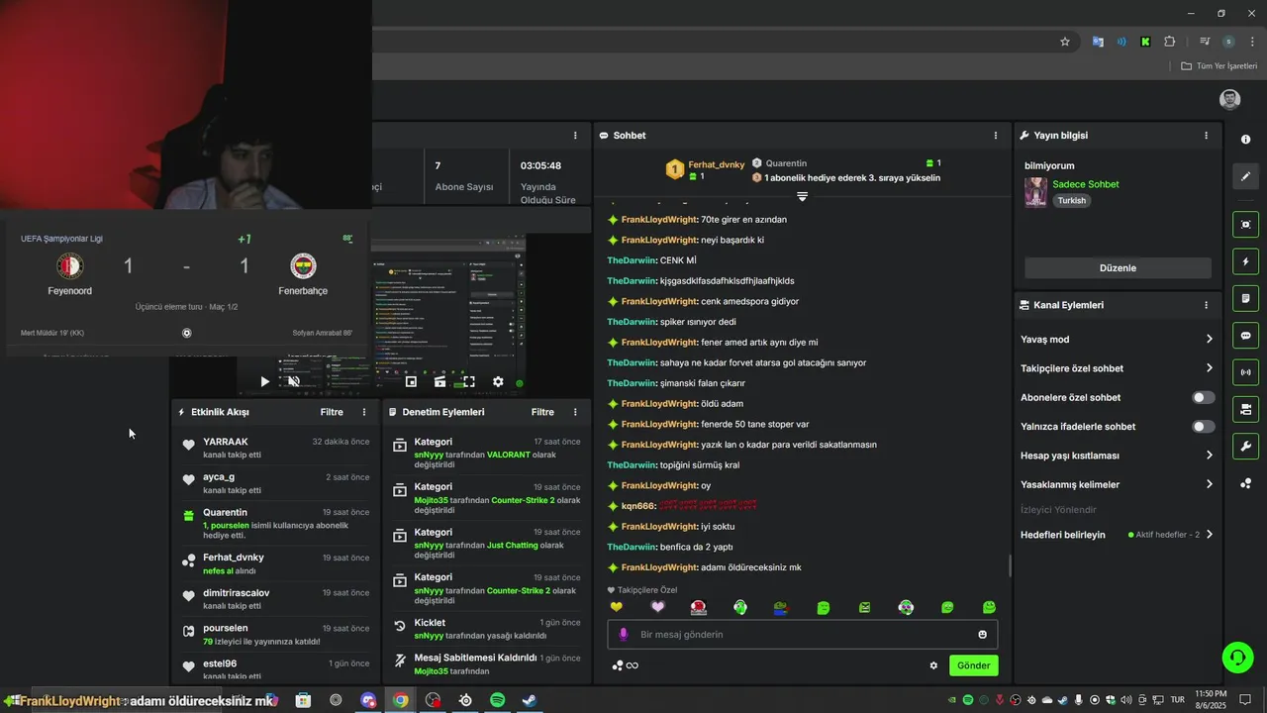Open the green headset support button

[x=1237, y=657]
